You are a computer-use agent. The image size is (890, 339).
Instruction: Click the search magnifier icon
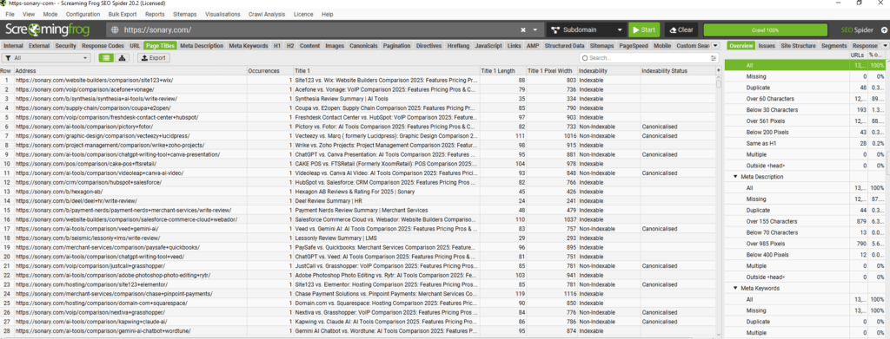(585, 58)
